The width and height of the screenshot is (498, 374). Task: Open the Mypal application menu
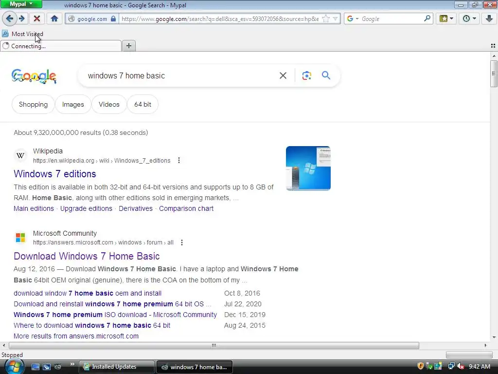pos(21,4)
